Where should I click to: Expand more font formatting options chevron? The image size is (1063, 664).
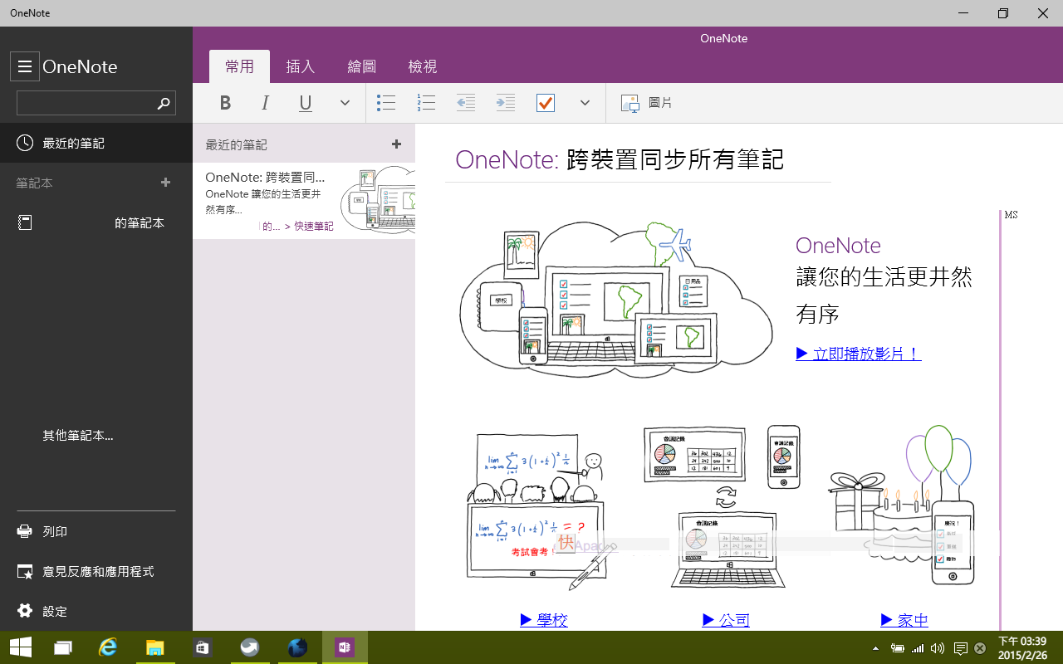[x=345, y=103]
